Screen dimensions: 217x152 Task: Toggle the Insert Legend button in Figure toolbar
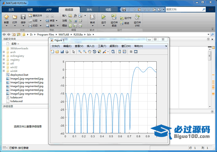124,52
